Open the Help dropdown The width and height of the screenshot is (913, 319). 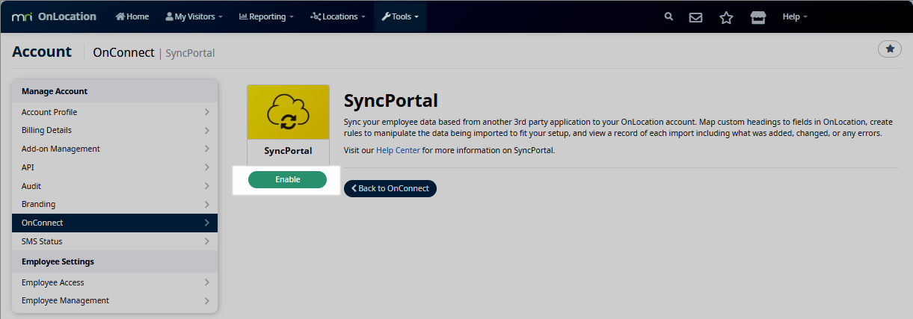pyautogui.click(x=794, y=16)
